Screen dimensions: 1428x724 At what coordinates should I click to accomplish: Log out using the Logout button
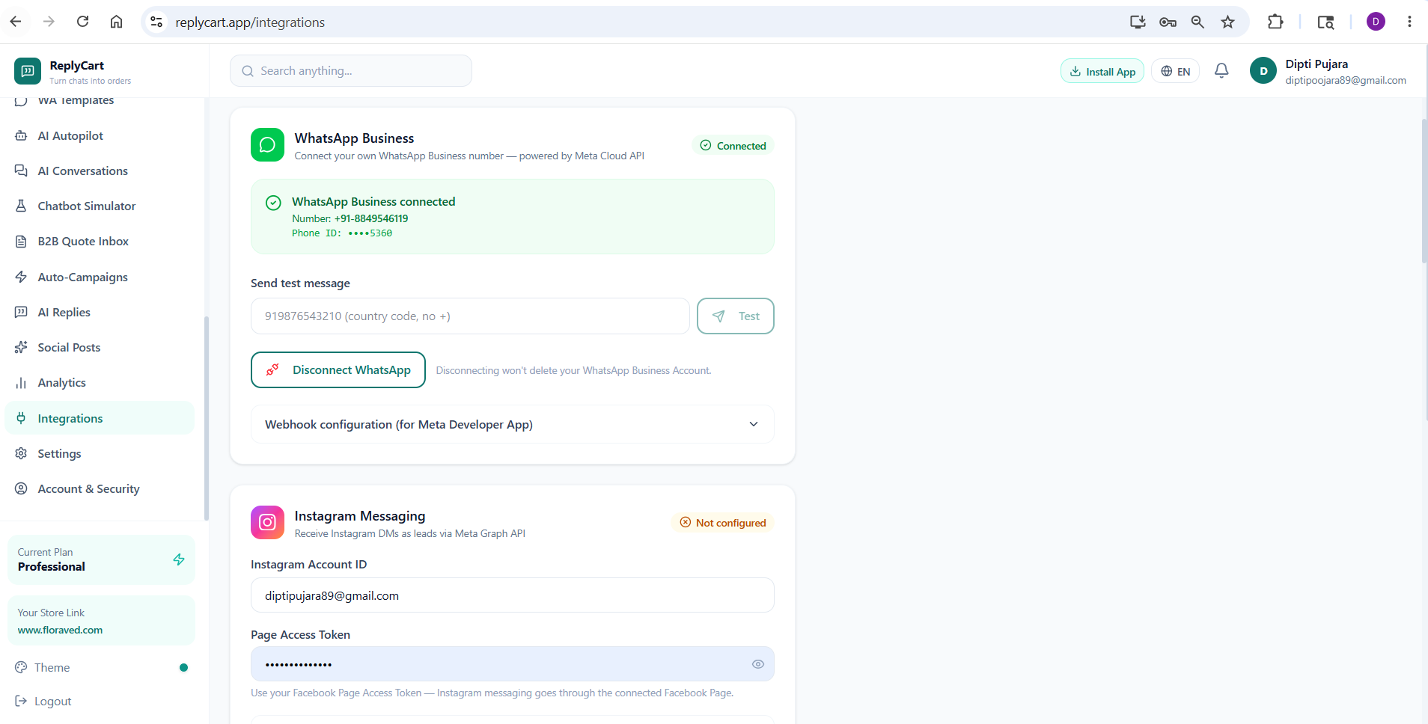[43, 701]
